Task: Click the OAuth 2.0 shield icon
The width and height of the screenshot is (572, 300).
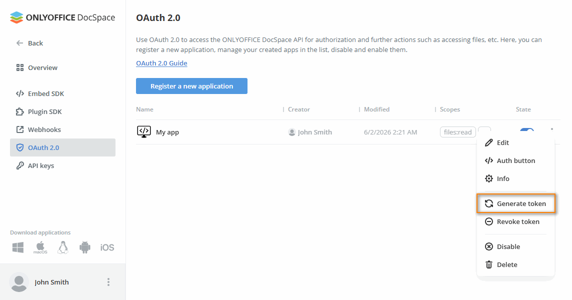Action: click(x=20, y=147)
